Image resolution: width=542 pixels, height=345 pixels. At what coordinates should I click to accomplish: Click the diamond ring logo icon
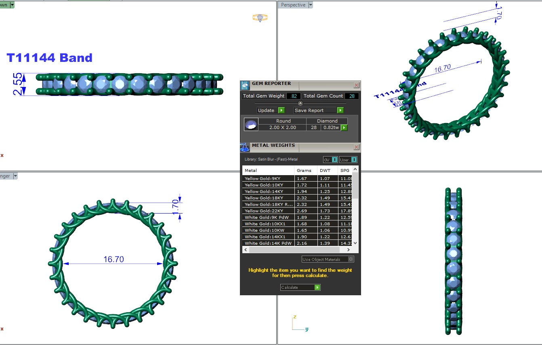(x=260, y=18)
